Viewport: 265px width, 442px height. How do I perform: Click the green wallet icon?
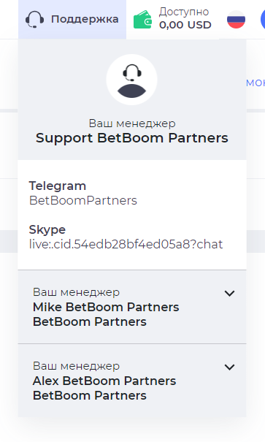coord(142,20)
